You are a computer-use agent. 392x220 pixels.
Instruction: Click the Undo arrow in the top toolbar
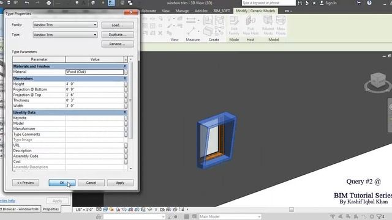tap(27, 2)
